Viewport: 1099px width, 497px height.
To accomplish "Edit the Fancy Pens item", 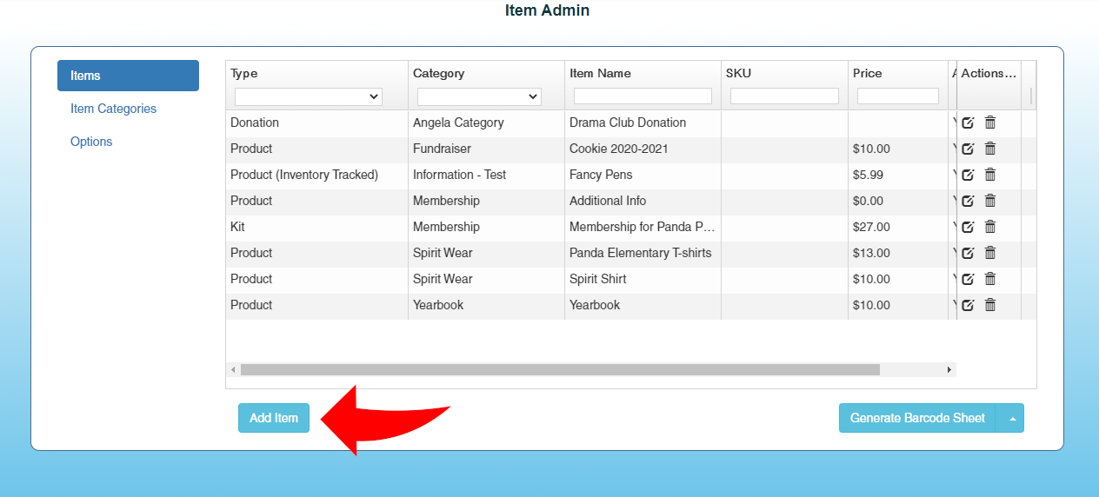I will pyautogui.click(x=968, y=175).
